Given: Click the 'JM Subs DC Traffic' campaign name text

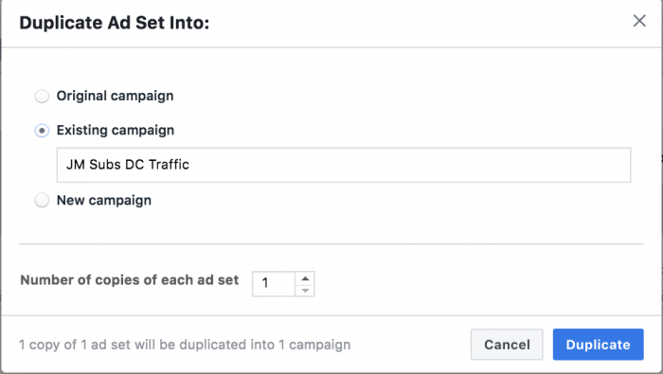Looking at the screenshot, I should pyautogui.click(x=128, y=165).
